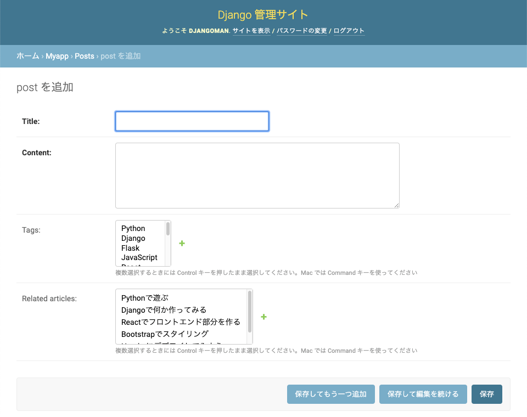The height and width of the screenshot is (417, 527).
Task: Open the サイトを表示 link
Action: [x=251, y=31]
